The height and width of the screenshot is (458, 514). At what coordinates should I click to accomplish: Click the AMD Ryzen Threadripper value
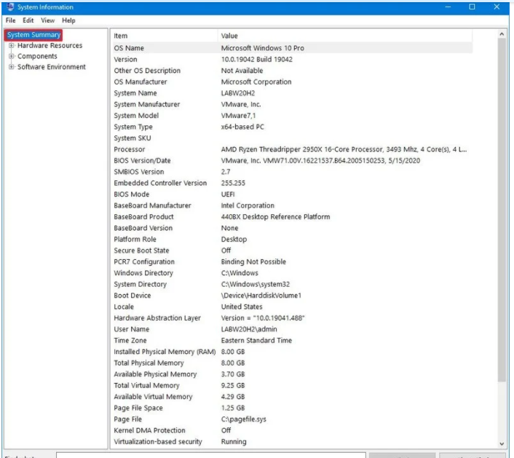344,149
